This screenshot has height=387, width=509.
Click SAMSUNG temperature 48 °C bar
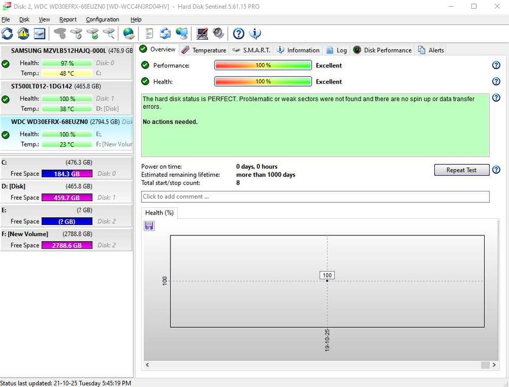click(67, 74)
